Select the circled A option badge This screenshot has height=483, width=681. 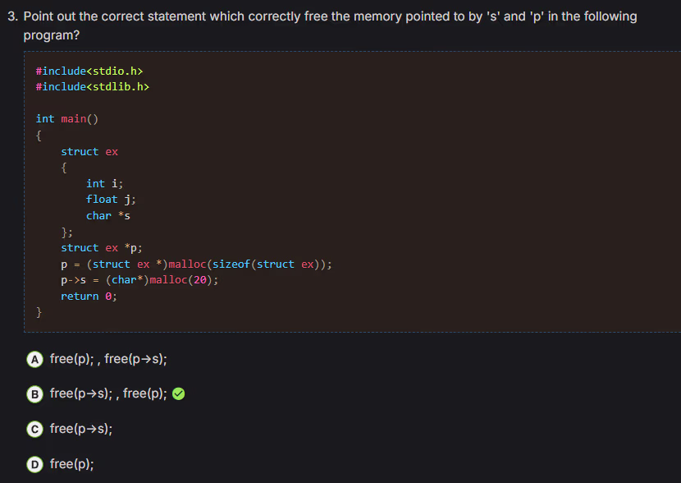coord(34,359)
